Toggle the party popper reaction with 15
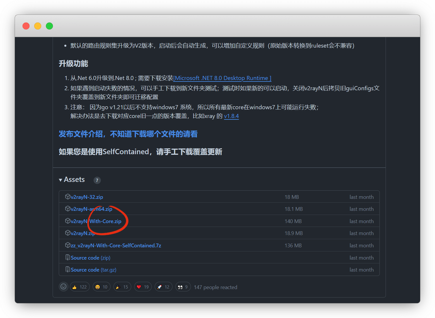 pyautogui.click(x=122, y=287)
